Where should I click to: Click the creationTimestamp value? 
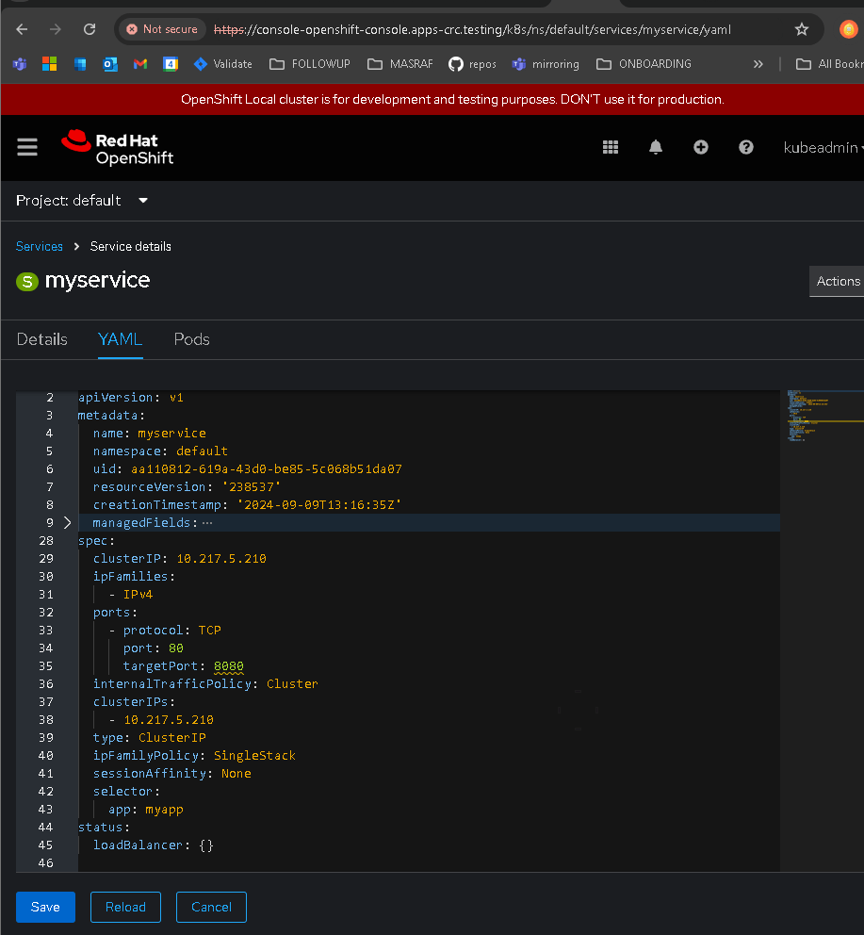(319, 505)
